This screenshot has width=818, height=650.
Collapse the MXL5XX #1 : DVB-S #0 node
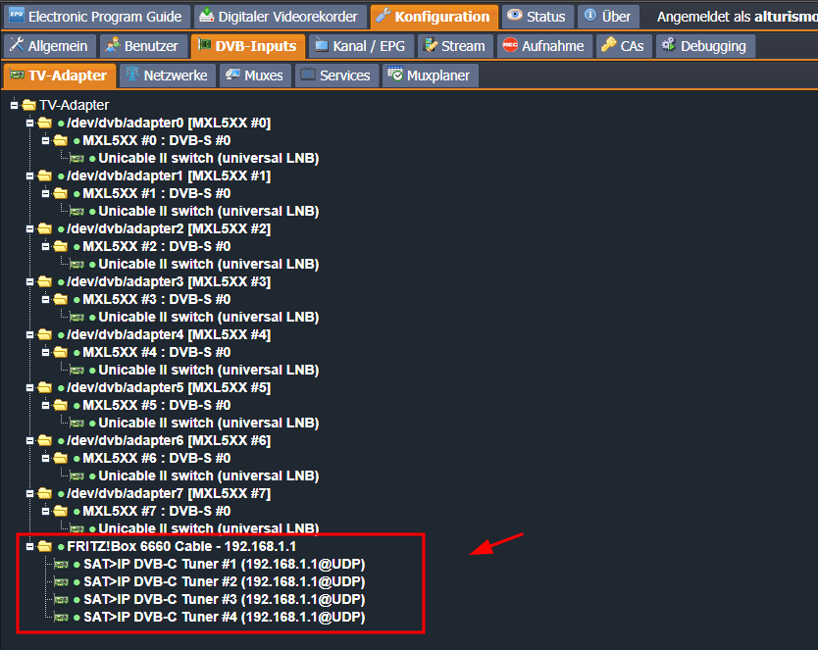click(45, 193)
